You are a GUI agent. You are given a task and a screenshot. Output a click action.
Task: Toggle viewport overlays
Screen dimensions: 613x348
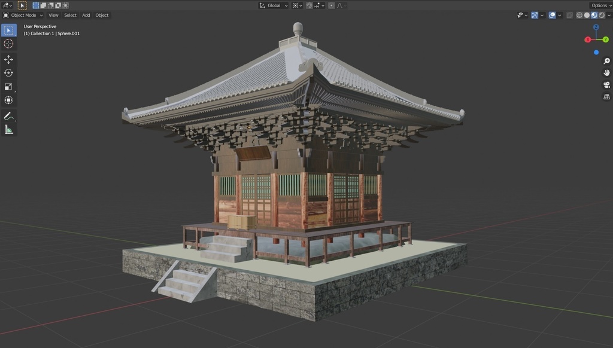(x=552, y=15)
